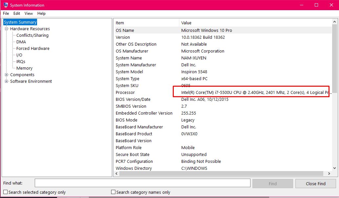Open the File menu

tap(6, 13)
